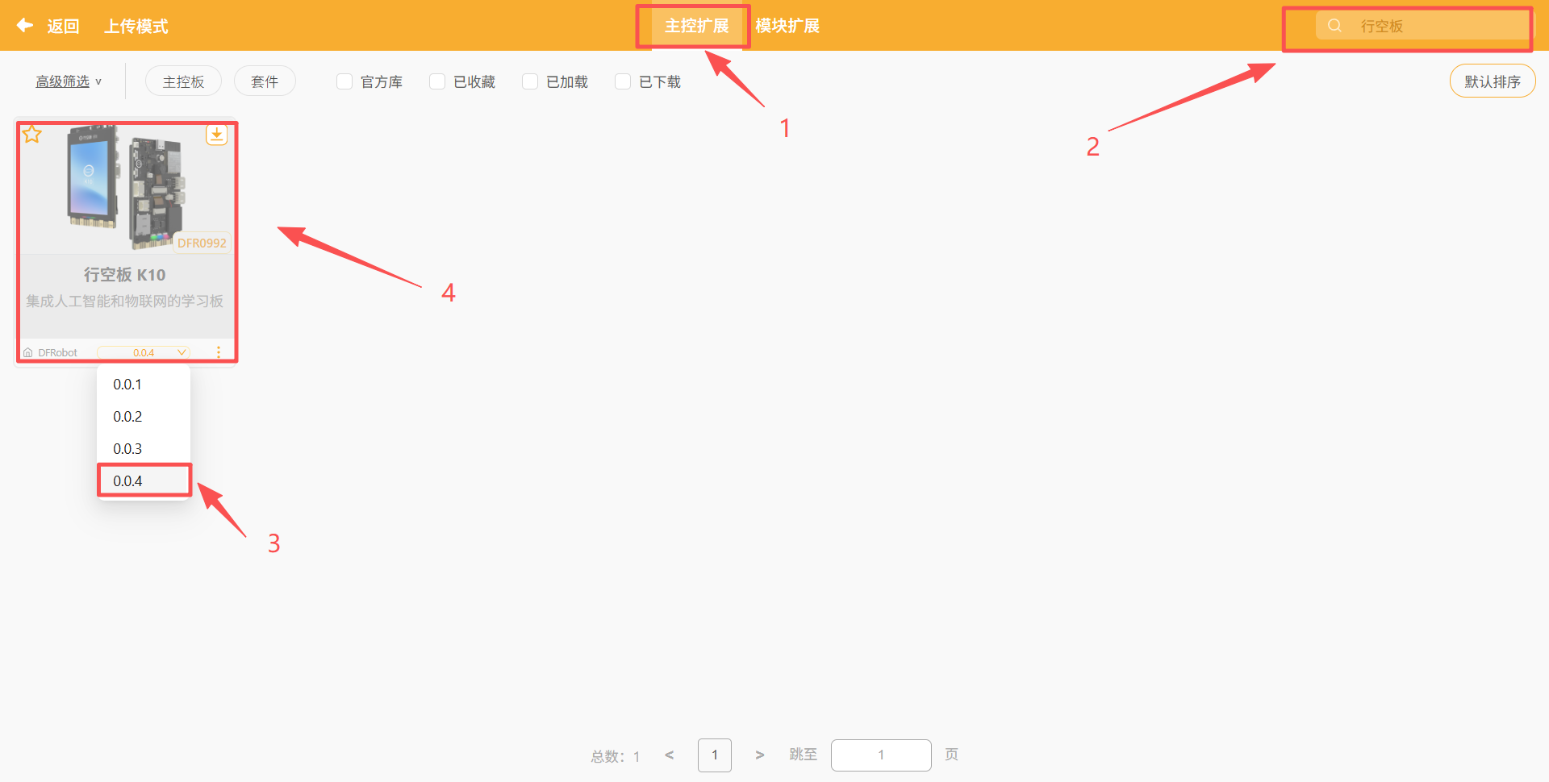Open the version dropdown showing 0.0.4
The width and height of the screenshot is (1549, 782).
point(144,351)
